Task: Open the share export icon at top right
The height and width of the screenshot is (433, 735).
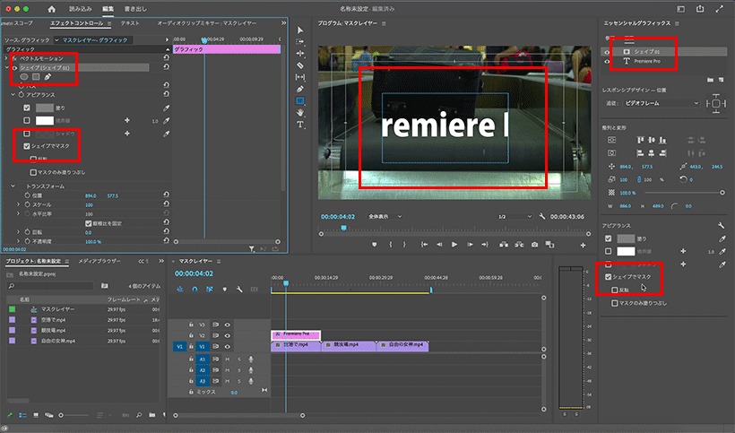Action: click(700, 9)
